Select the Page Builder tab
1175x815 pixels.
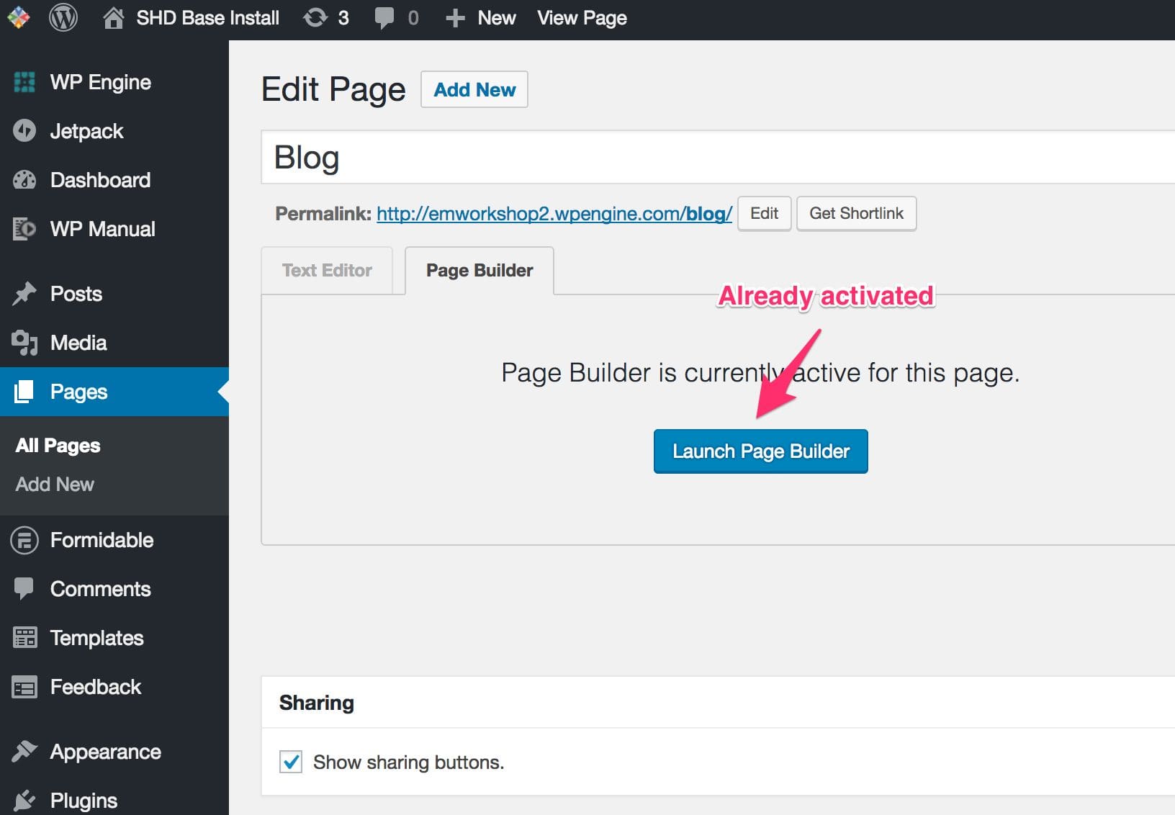pyautogui.click(x=480, y=270)
